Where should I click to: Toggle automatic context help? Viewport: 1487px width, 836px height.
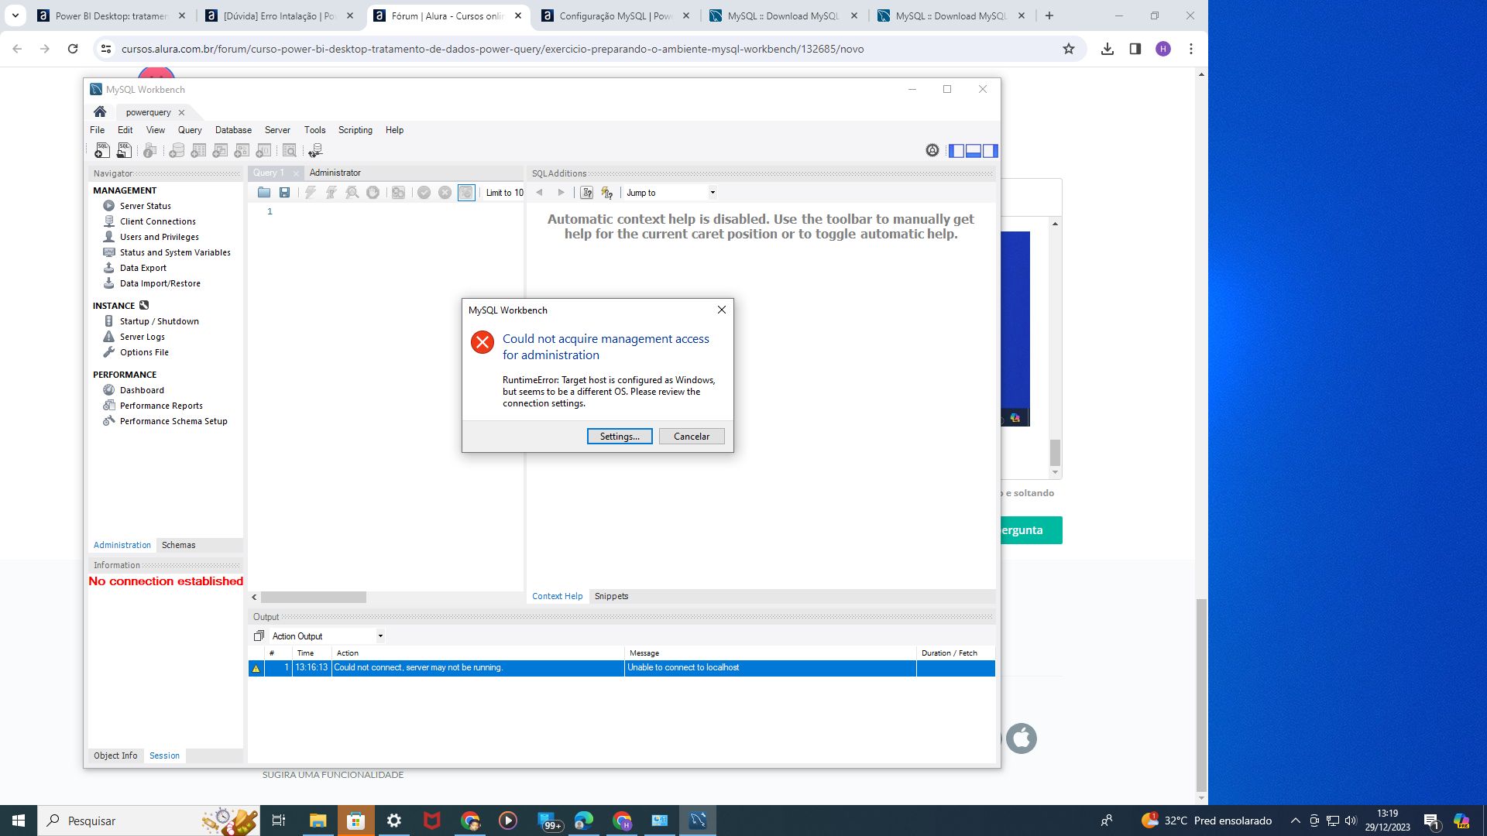pos(607,193)
